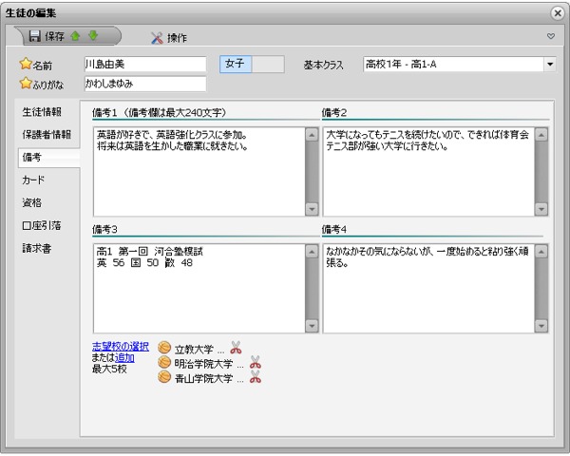
Task: Click the green down arrow beside 保存
Action: (92, 37)
